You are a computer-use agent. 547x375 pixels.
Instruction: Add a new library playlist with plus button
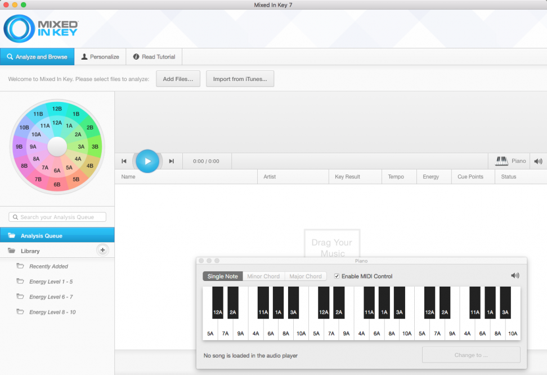coord(102,250)
